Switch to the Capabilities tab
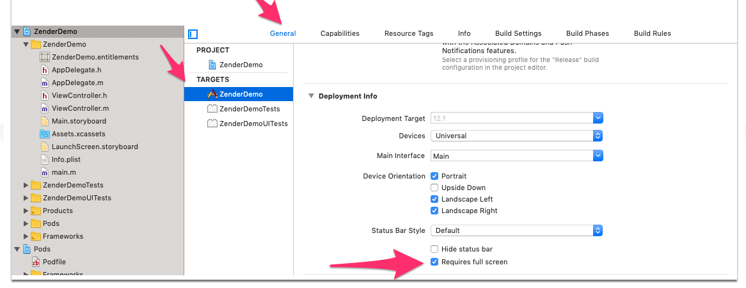 (x=340, y=33)
